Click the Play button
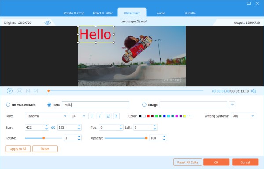This screenshot has height=169, width=264. tap(10, 91)
